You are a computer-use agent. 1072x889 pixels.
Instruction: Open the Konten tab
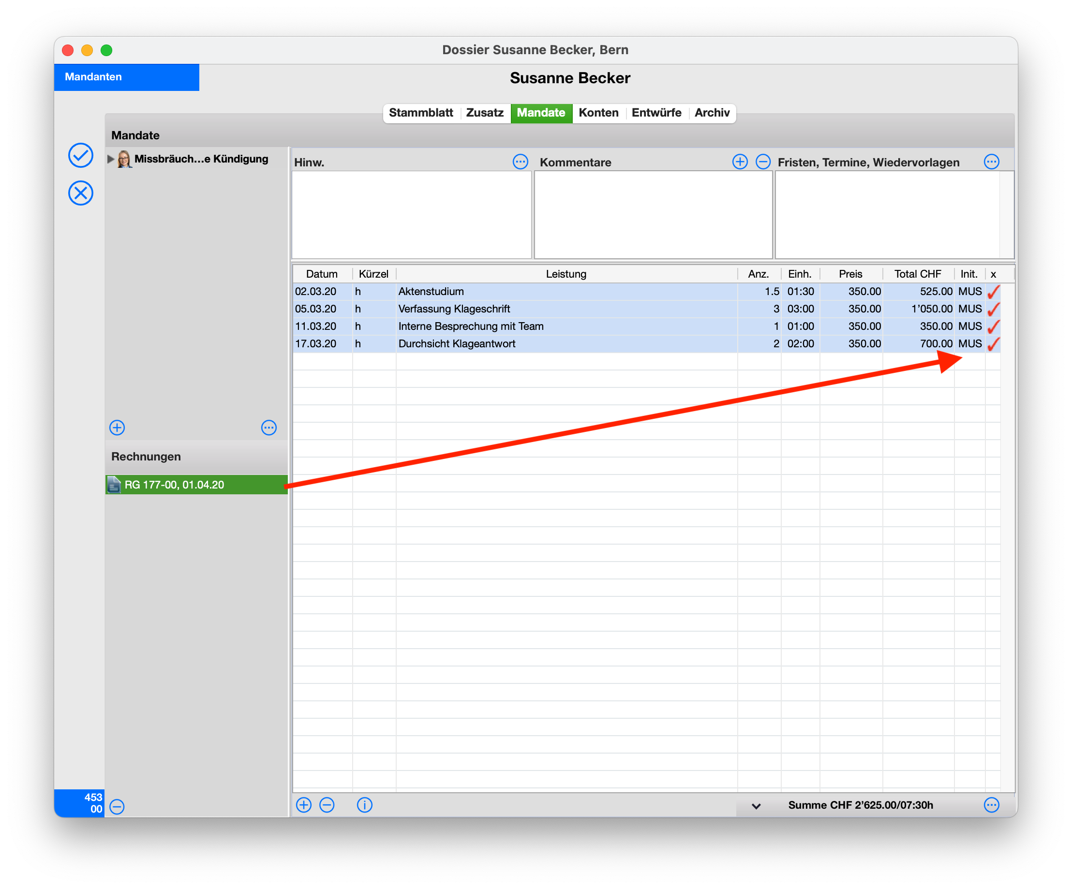pos(598,113)
